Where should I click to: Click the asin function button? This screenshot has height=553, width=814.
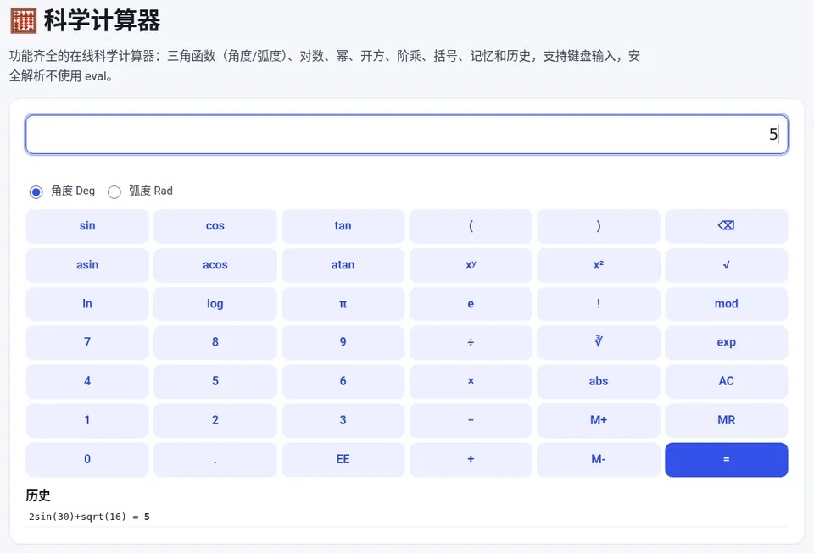point(87,265)
